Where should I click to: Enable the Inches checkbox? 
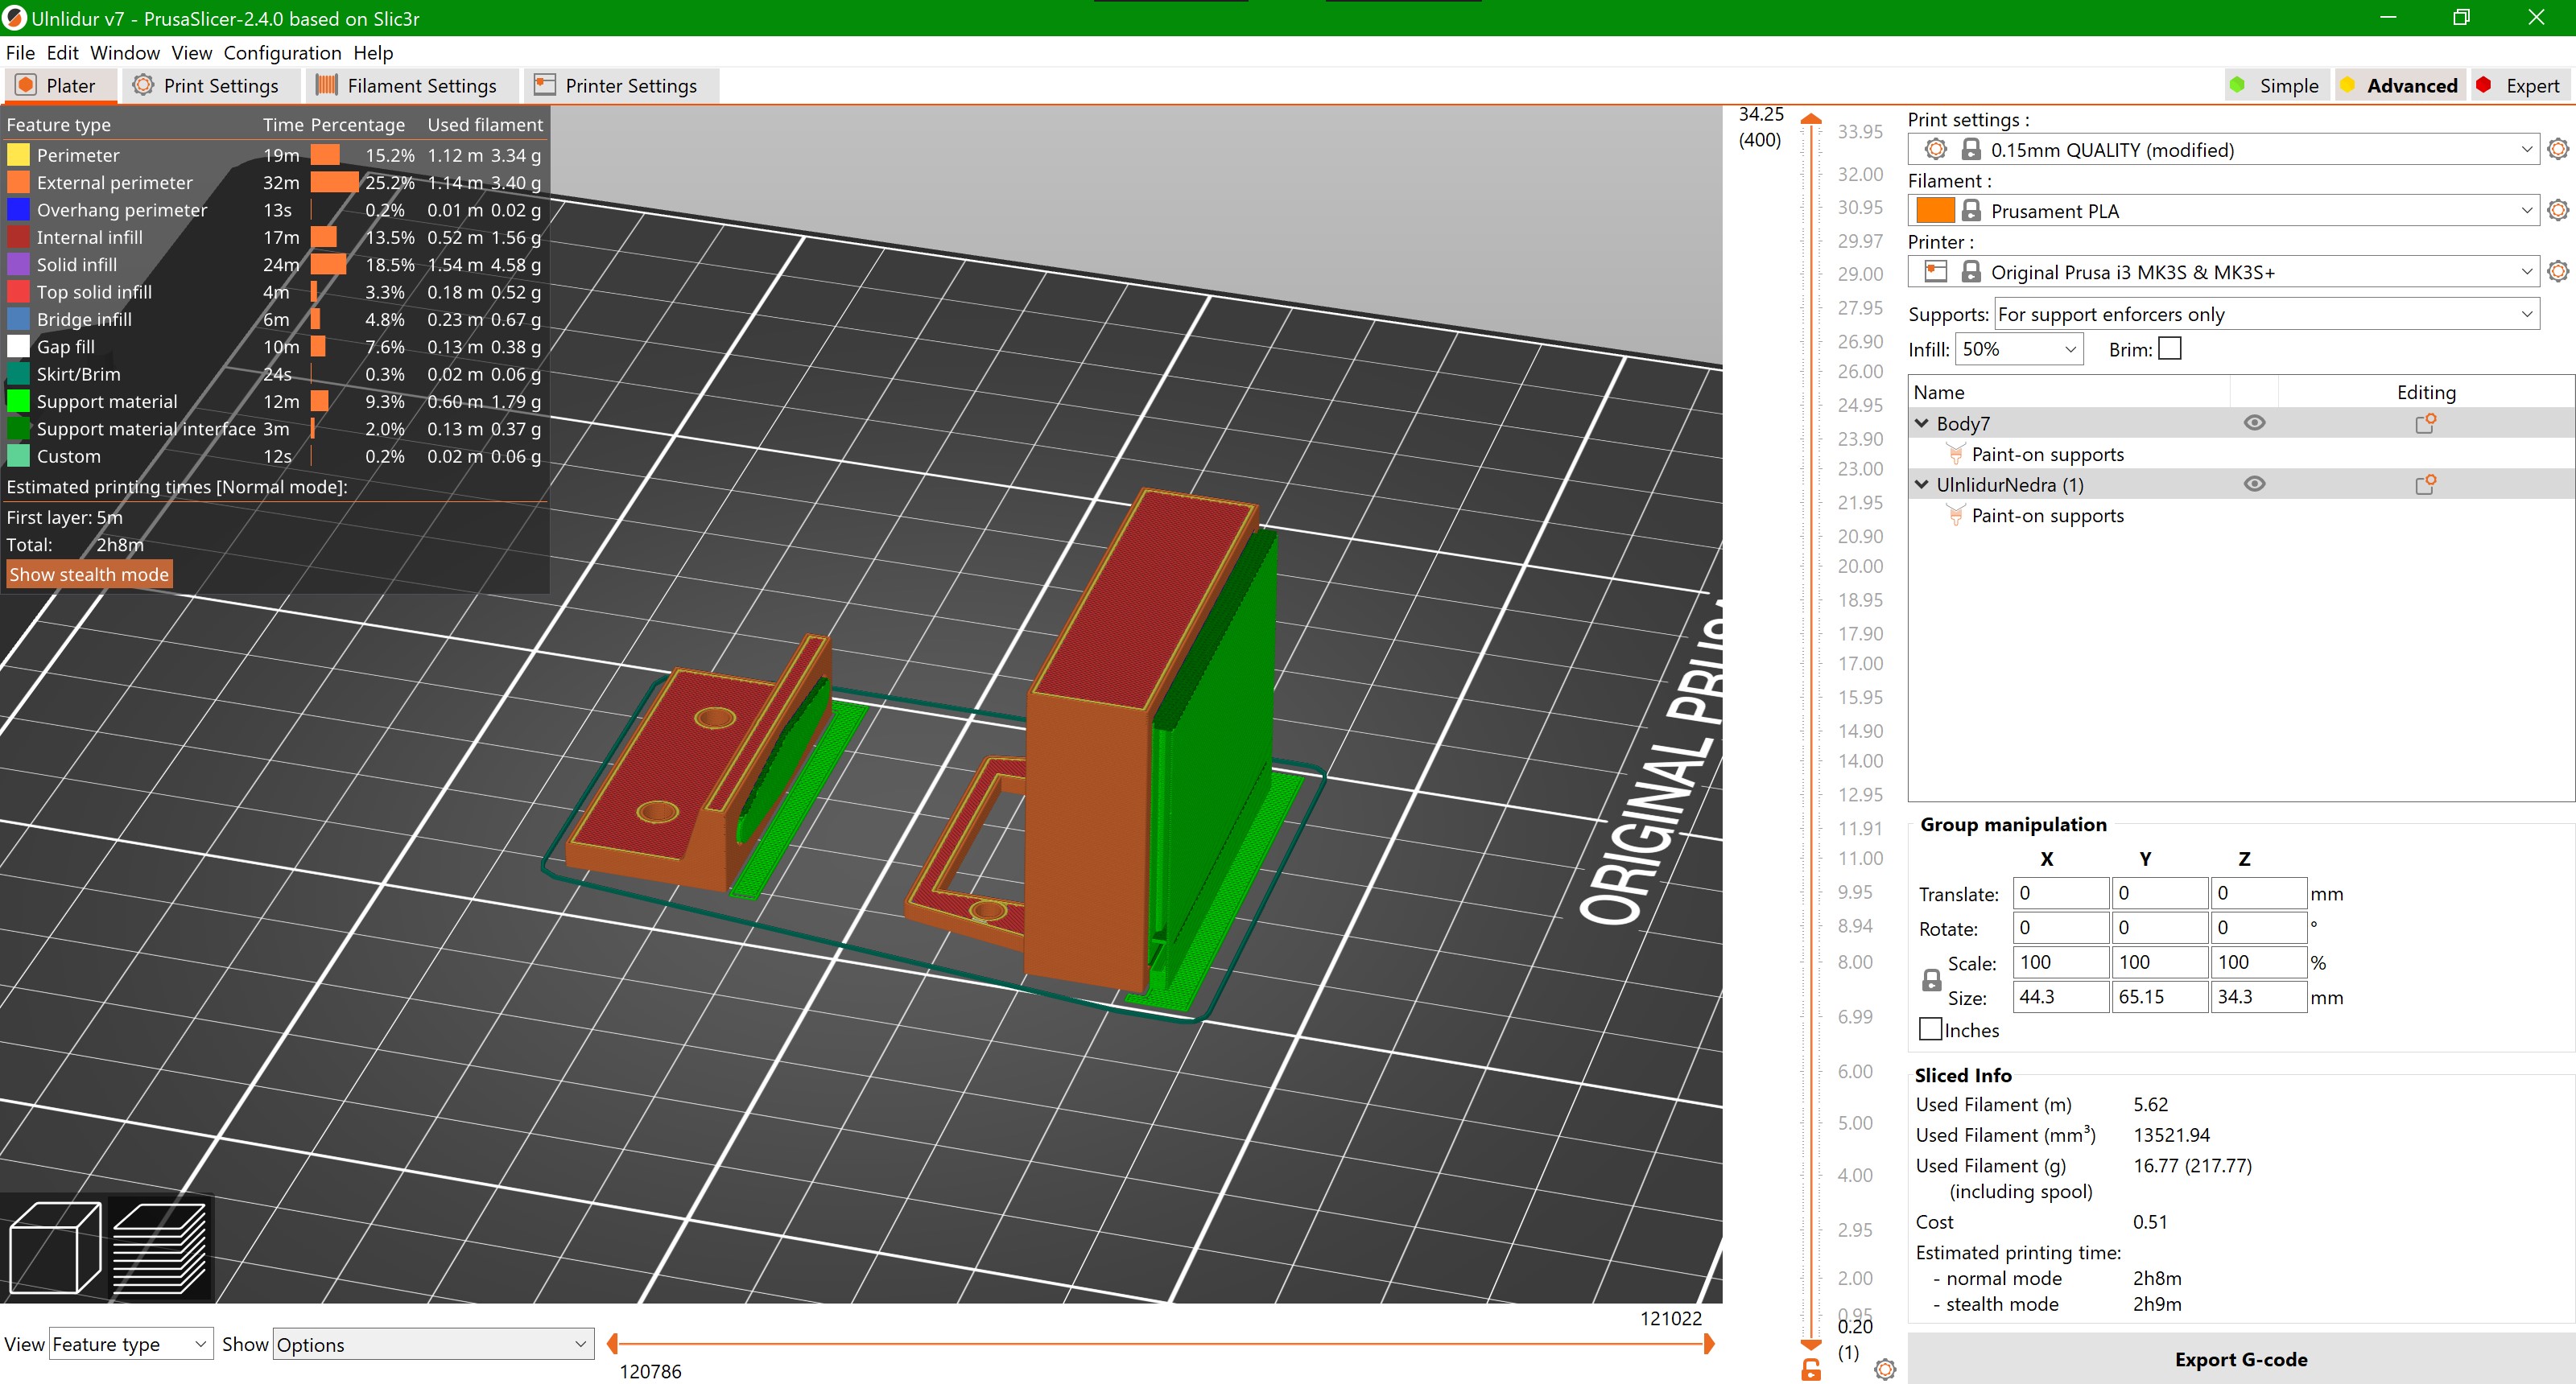1931,1029
